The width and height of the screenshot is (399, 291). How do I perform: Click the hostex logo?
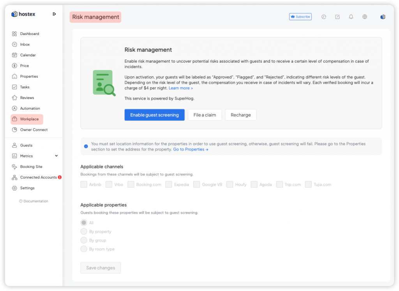(x=23, y=14)
